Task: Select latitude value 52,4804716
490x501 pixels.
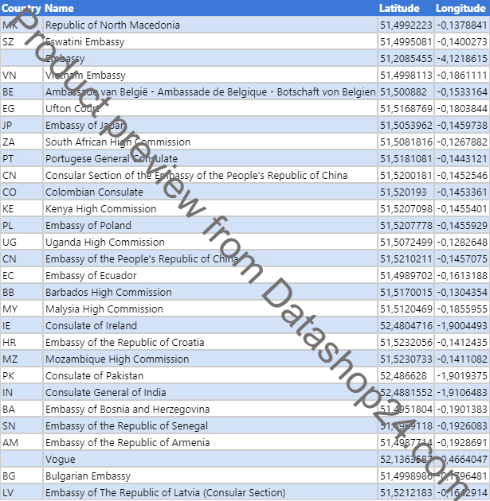Action: click(x=406, y=325)
